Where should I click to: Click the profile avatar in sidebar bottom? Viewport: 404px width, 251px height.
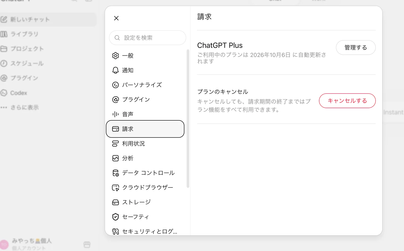pyautogui.click(x=4, y=244)
